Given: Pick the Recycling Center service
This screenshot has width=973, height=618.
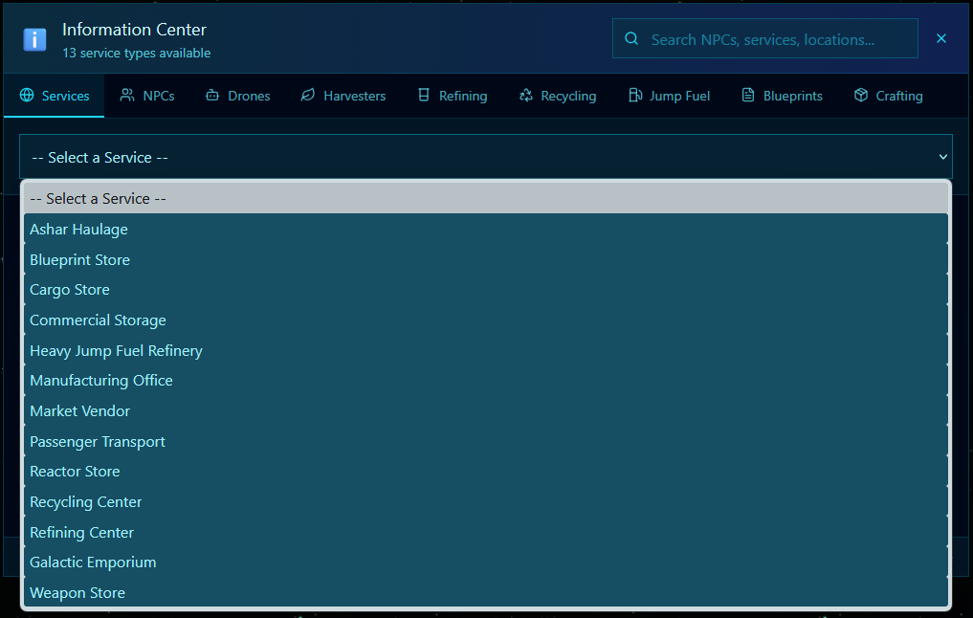Looking at the screenshot, I should coord(85,502).
